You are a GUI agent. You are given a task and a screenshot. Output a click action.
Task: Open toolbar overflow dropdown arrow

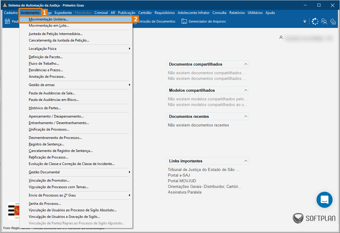click(305, 21)
